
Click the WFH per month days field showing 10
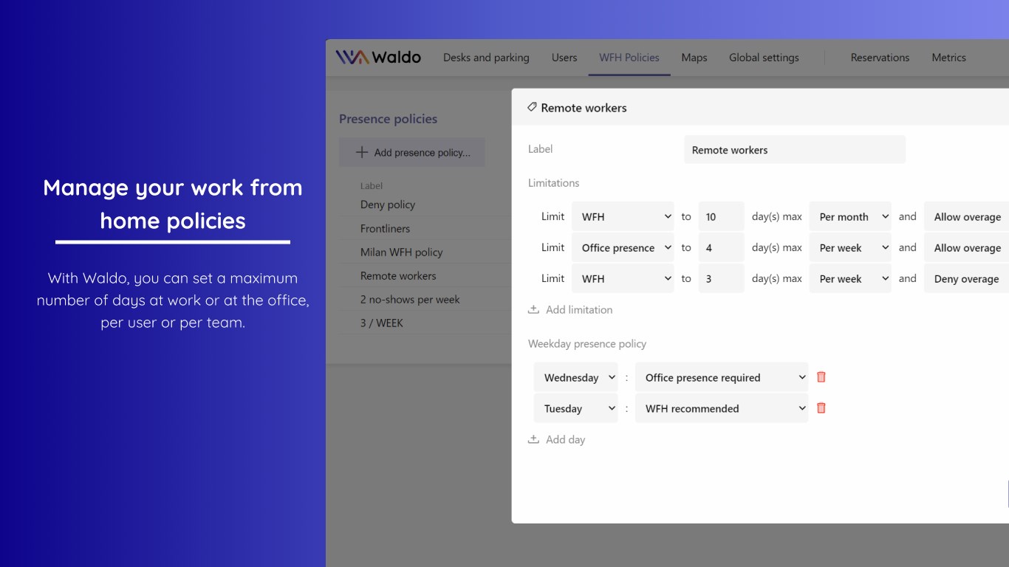coord(720,217)
